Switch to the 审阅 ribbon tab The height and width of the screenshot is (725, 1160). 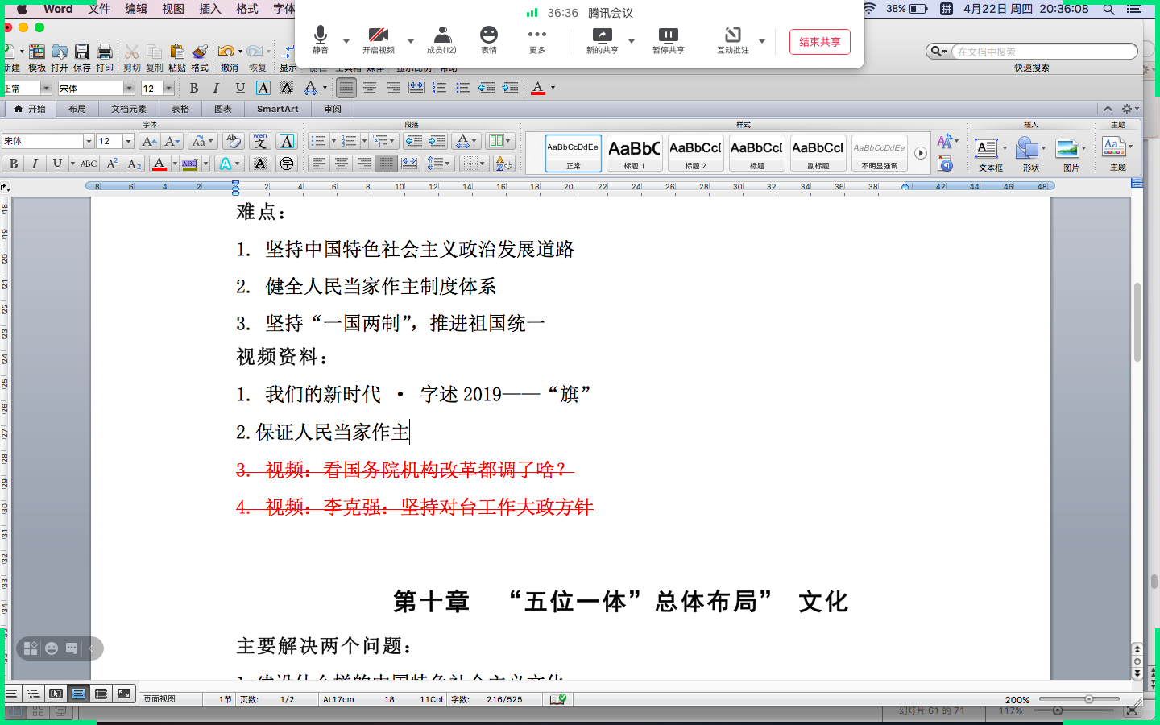click(x=333, y=108)
